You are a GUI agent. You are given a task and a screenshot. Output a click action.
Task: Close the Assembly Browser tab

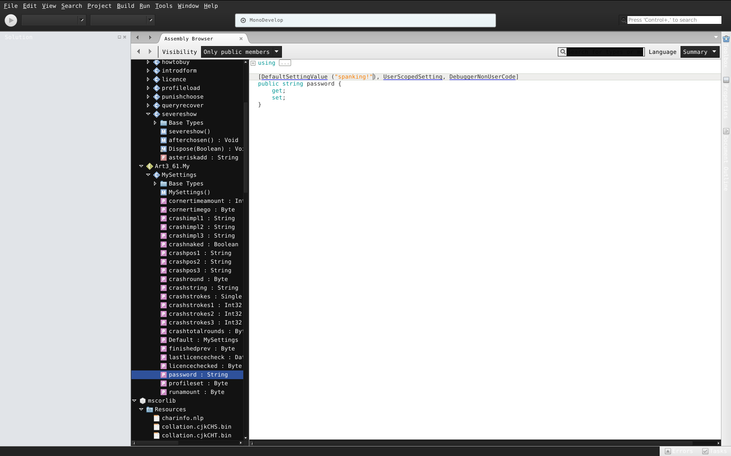(x=241, y=39)
